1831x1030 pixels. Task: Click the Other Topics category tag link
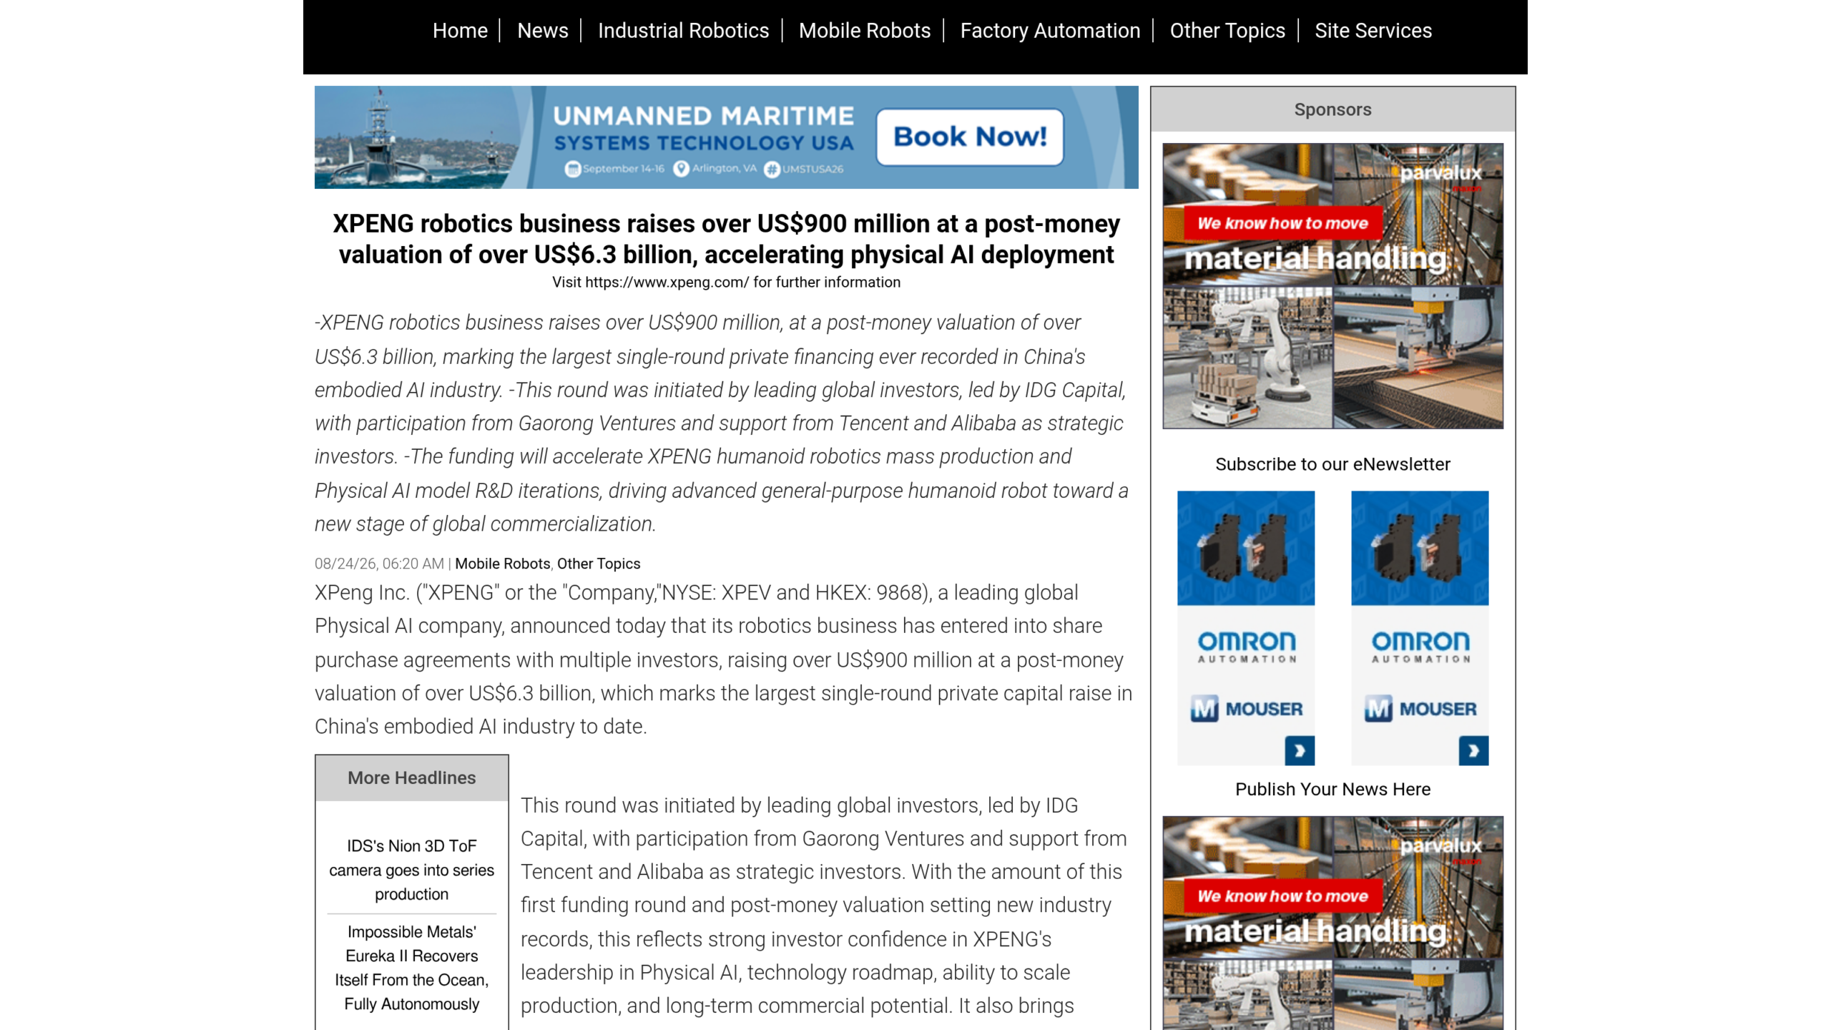599,564
